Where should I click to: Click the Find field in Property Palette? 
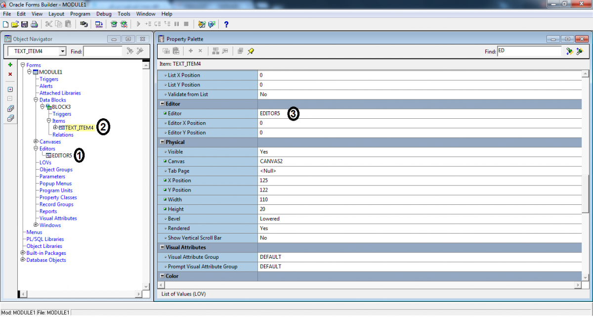tap(529, 51)
